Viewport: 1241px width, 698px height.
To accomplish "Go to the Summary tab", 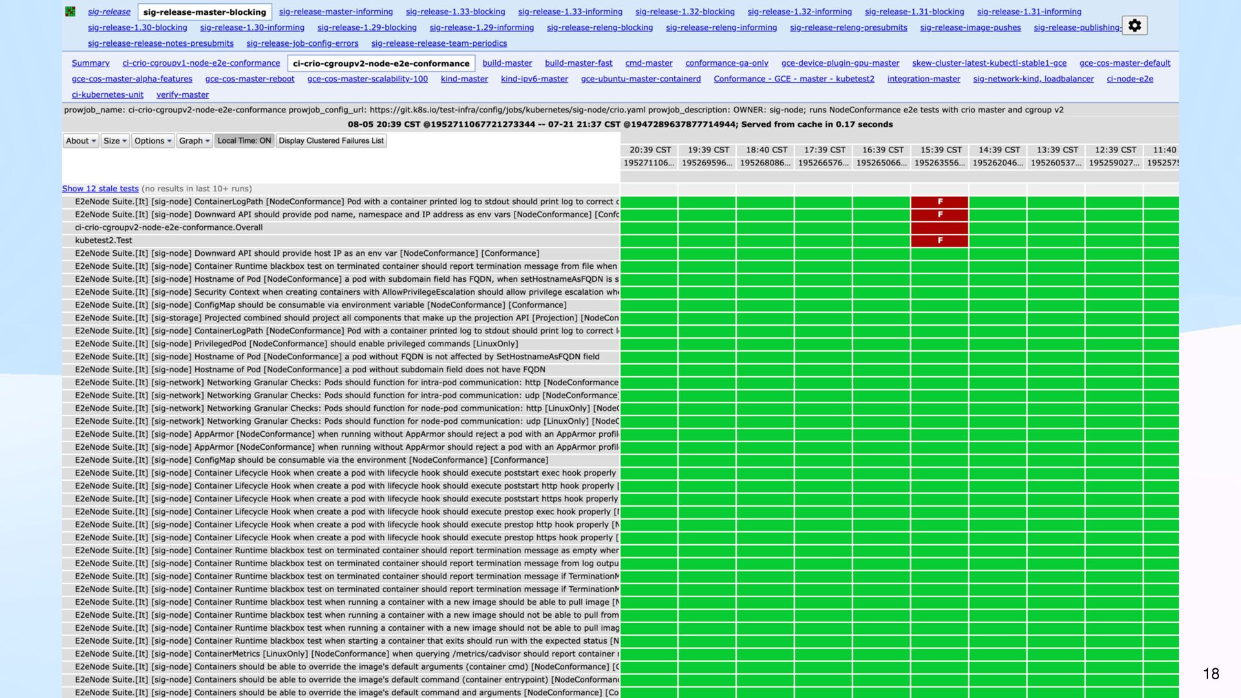I will [x=90, y=63].
